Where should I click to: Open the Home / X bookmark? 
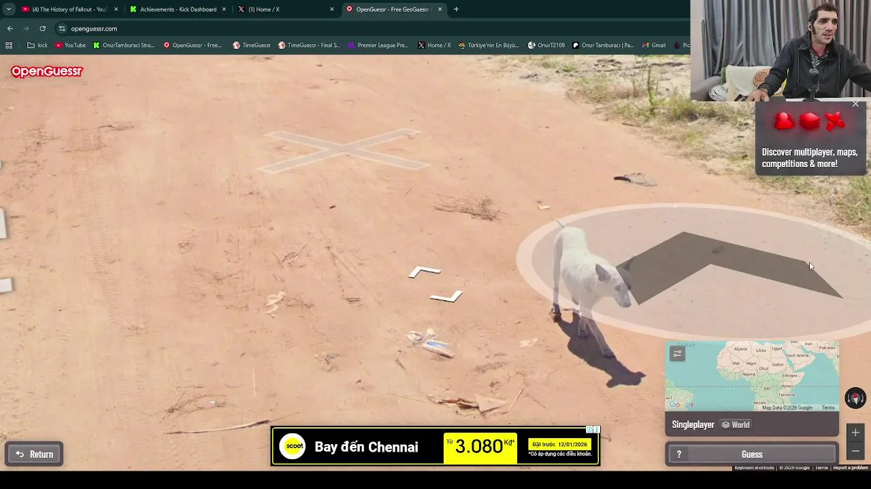[434, 46]
